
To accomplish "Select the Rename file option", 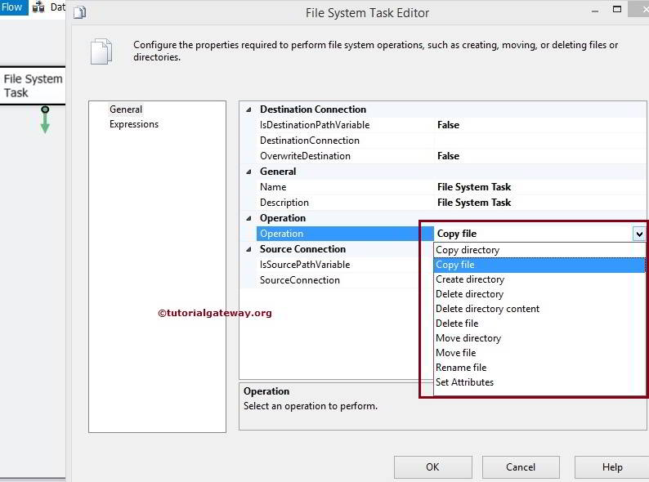I will tap(461, 368).
